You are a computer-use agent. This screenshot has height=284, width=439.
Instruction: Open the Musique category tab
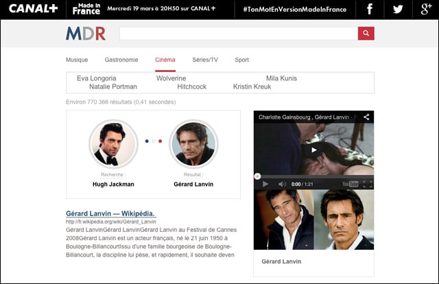pyautogui.click(x=77, y=60)
